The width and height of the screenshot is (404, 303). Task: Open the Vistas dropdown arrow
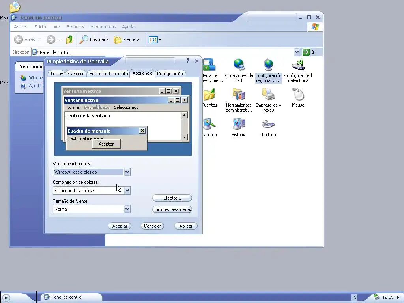[160, 40]
